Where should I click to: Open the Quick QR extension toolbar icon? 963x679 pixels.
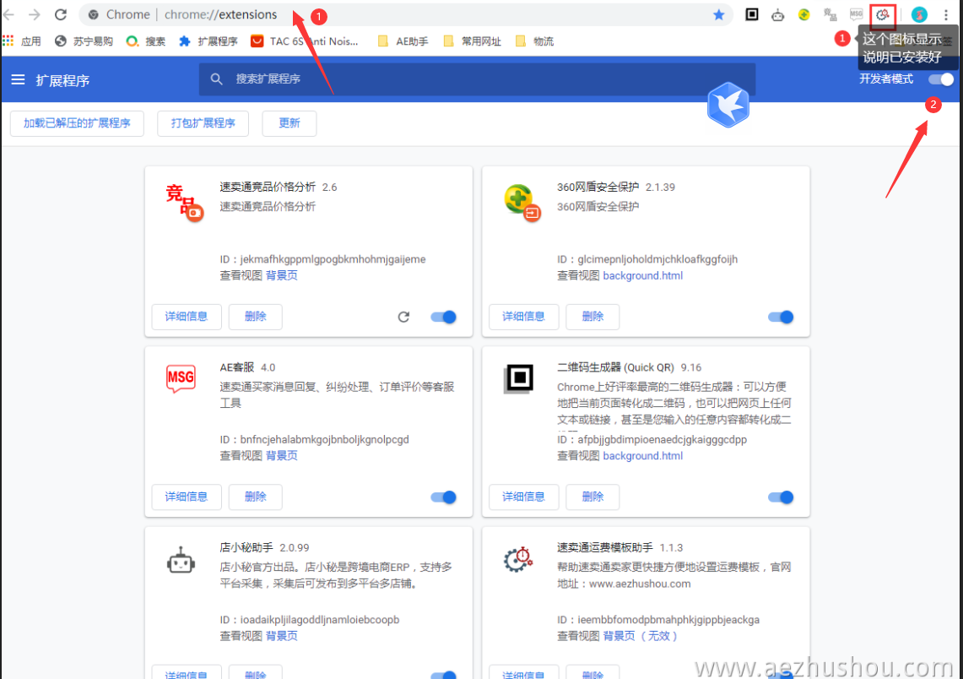point(752,14)
